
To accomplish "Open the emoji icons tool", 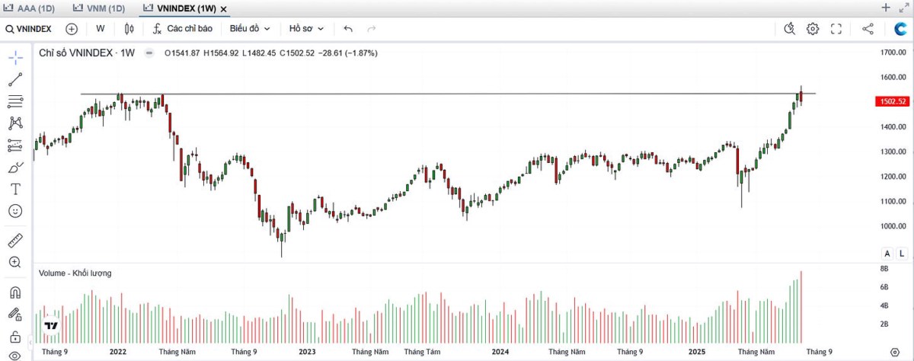I will (15, 210).
